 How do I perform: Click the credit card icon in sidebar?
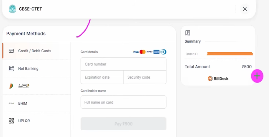(11, 51)
